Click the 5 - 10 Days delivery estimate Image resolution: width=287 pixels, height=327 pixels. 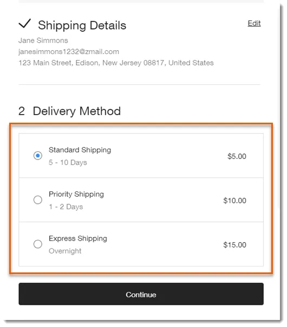tap(68, 163)
